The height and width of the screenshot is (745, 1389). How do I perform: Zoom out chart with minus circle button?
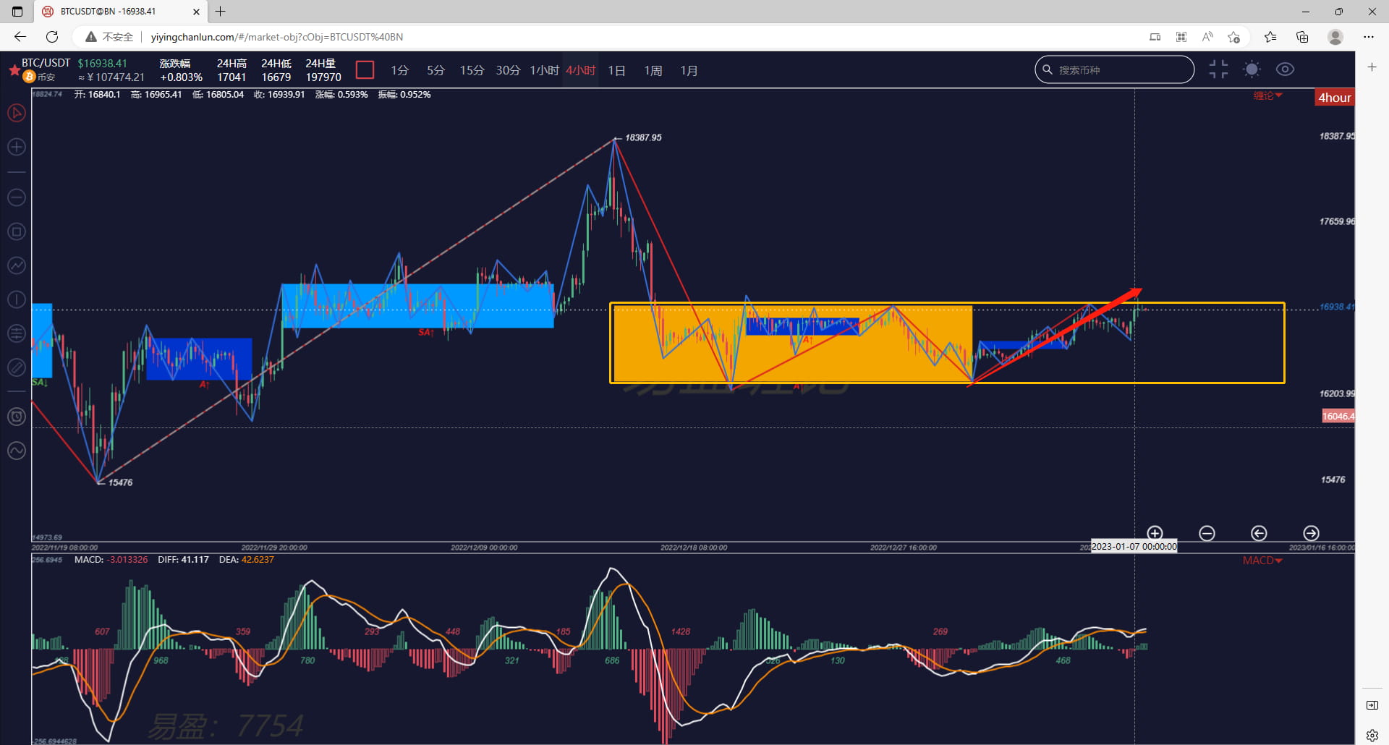coord(1207,533)
